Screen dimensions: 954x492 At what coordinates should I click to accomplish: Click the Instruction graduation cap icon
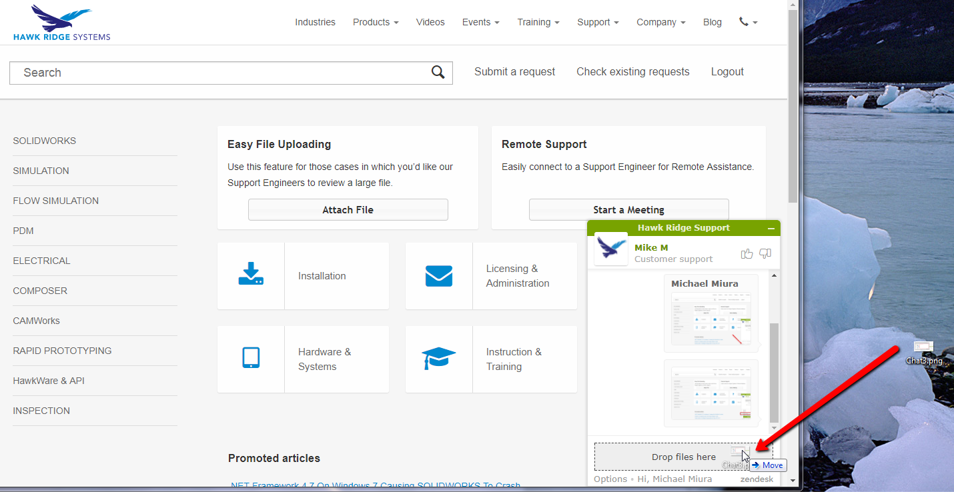coord(439,358)
